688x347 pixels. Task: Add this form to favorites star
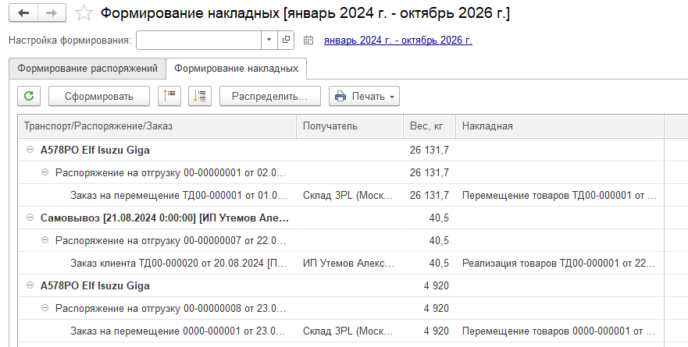(85, 14)
